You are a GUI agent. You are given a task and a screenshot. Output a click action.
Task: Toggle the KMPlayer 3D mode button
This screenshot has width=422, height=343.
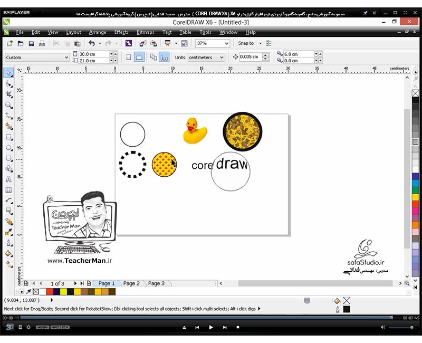(x=9, y=327)
